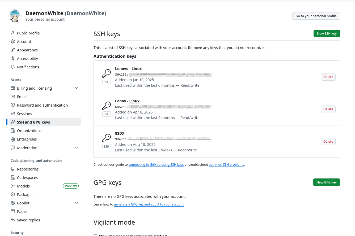Click the Public profile person icon
Viewport: 355px width, 236px height.
12,33
